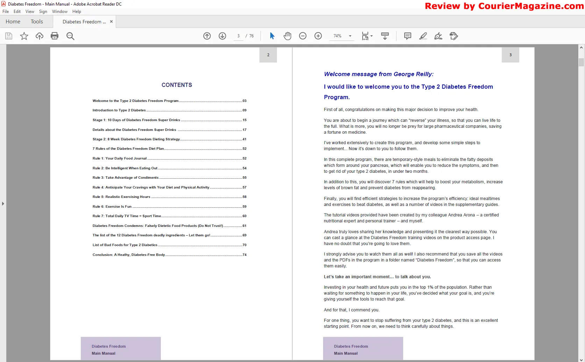Click the page number input field

(x=238, y=36)
